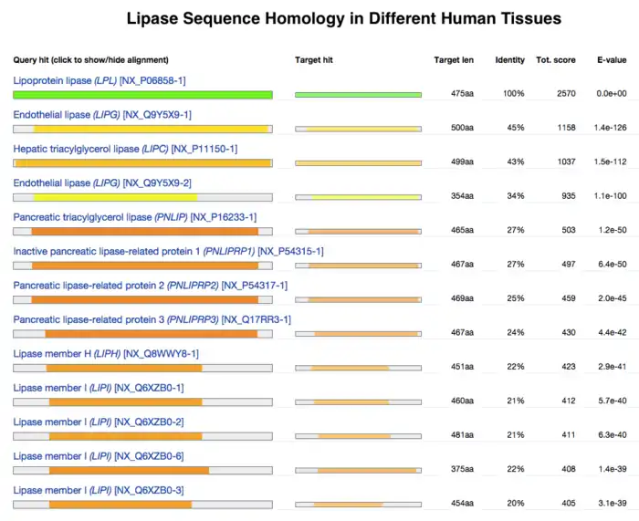Click Endothelial lipase NX_Q9Y5X9-1 link
Image resolution: width=639 pixels, height=521 pixels.
[x=102, y=115]
